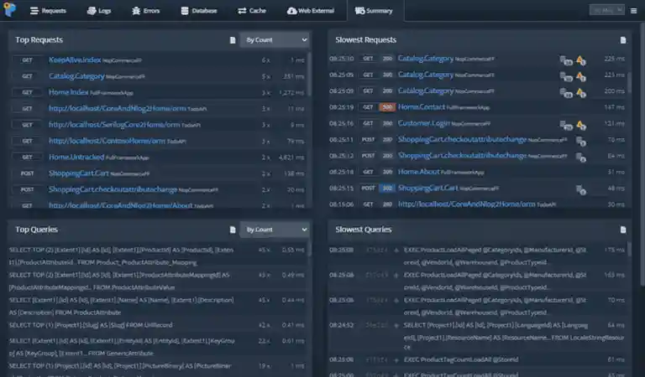Click the export icon in Slowest Queries header
Viewport: 645px width, 377px height.
click(x=623, y=230)
